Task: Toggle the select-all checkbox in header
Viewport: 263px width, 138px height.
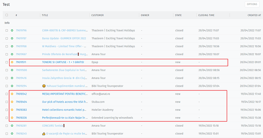Action: click(x=7, y=15)
